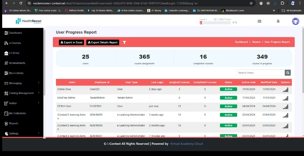View progress bars icon for EduPrep Admin
The height and width of the screenshot is (156, 304).
285,98
